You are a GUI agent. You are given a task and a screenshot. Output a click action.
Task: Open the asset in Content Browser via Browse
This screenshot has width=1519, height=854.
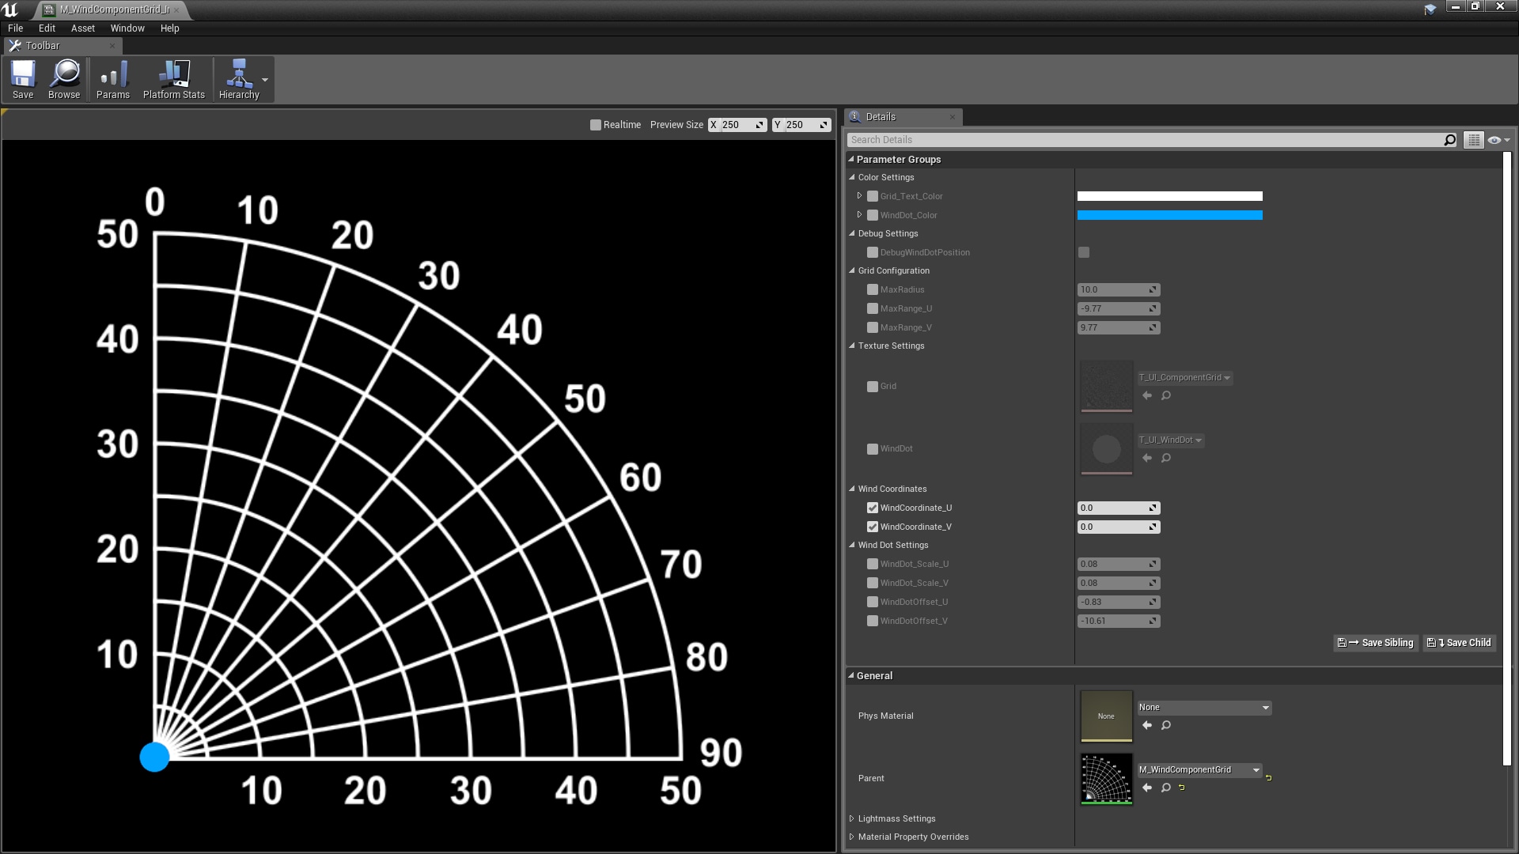[64, 79]
